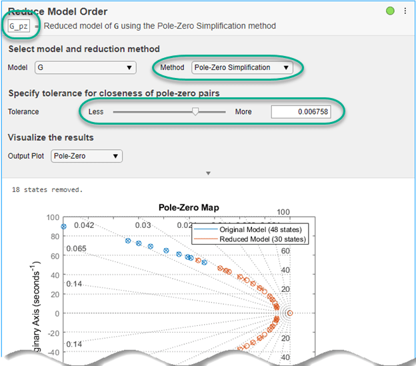This screenshot has width=416, height=366.
Task: Click the Tolerance slider thumb
Action: [195, 112]
